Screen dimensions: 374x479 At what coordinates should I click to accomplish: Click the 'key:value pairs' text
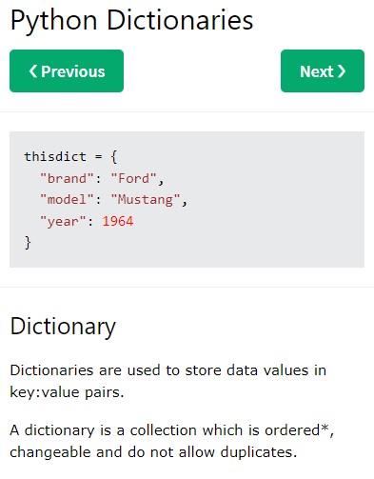(67, 392)
